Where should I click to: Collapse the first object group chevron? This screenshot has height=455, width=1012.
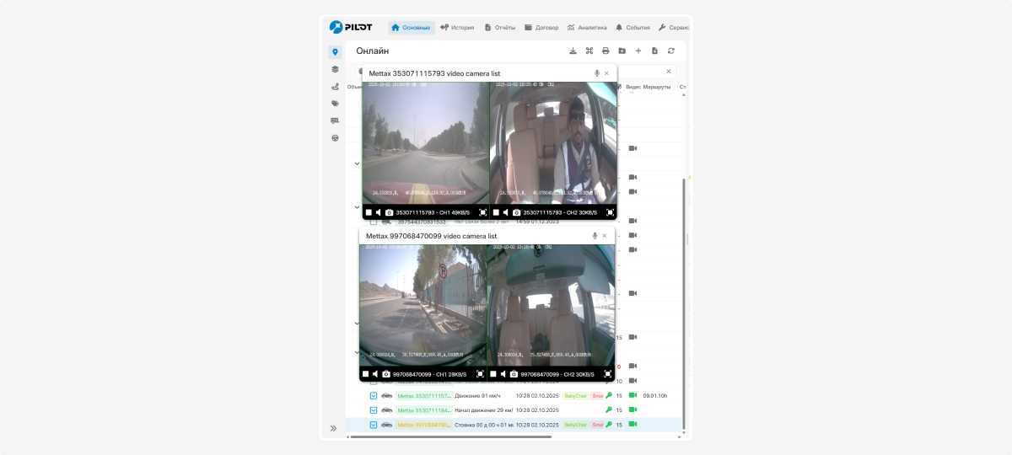click(357, 163)
